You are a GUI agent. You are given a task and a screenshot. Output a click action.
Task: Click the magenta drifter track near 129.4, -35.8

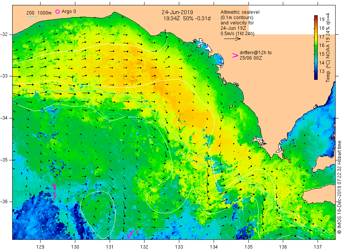click(x=54, y=192)
